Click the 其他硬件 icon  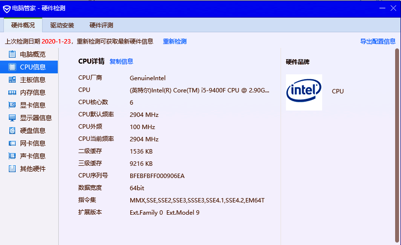12,169
